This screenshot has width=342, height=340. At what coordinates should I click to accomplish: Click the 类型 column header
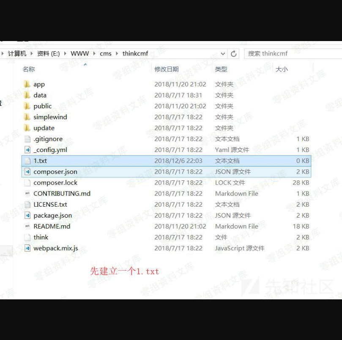click(221, 69)
